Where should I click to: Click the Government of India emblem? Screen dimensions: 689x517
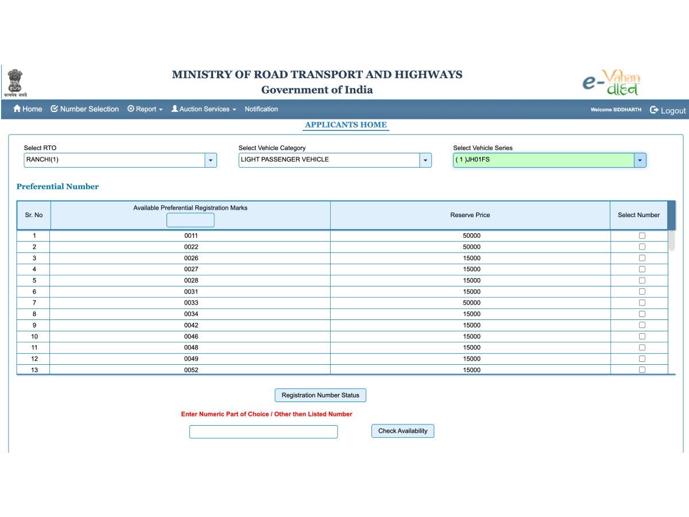click(16, 80)
